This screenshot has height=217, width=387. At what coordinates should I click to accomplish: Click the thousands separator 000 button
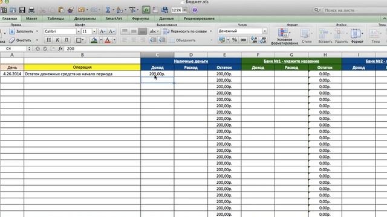pyautogui.click(x=243, y=40)
